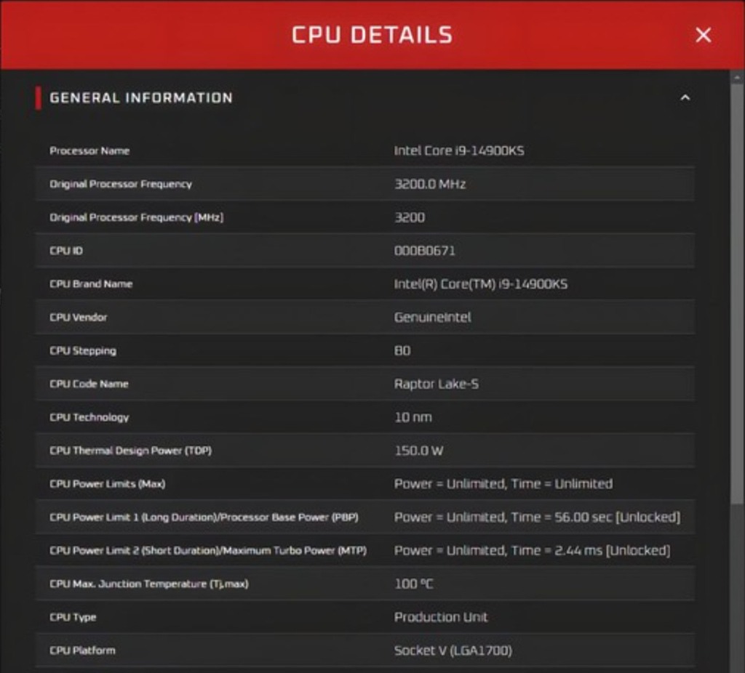The image size is (745, 673).
Task: Select the 'Production Unit' CPU type value
Action: (x=441, y=617)
